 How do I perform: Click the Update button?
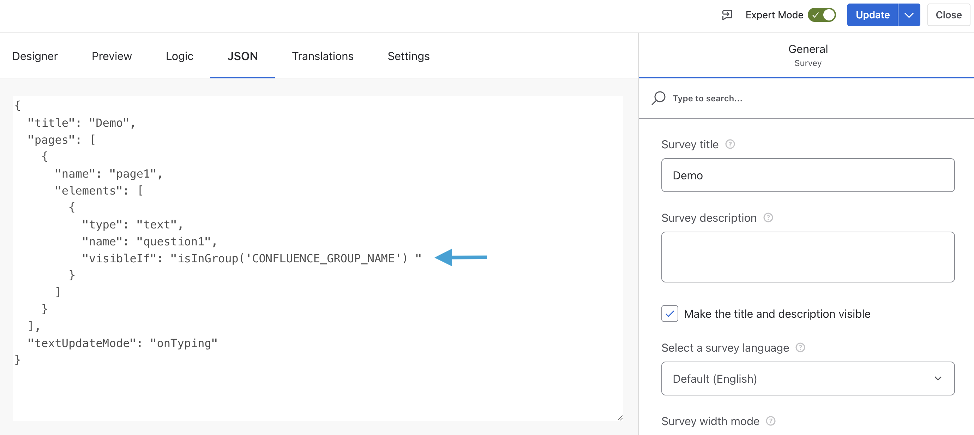[872, 15]
